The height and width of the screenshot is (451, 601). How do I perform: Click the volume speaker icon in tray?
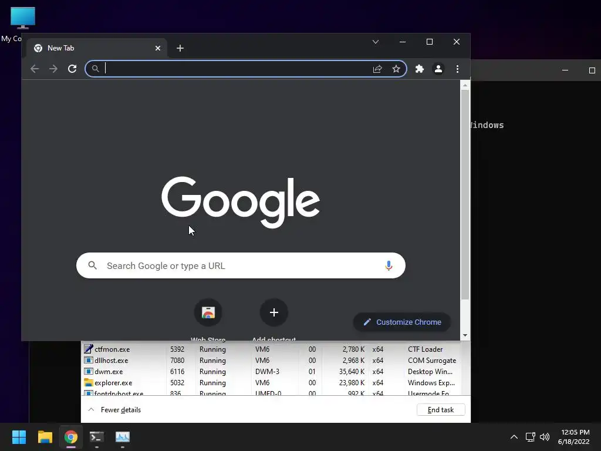point(544,437)
